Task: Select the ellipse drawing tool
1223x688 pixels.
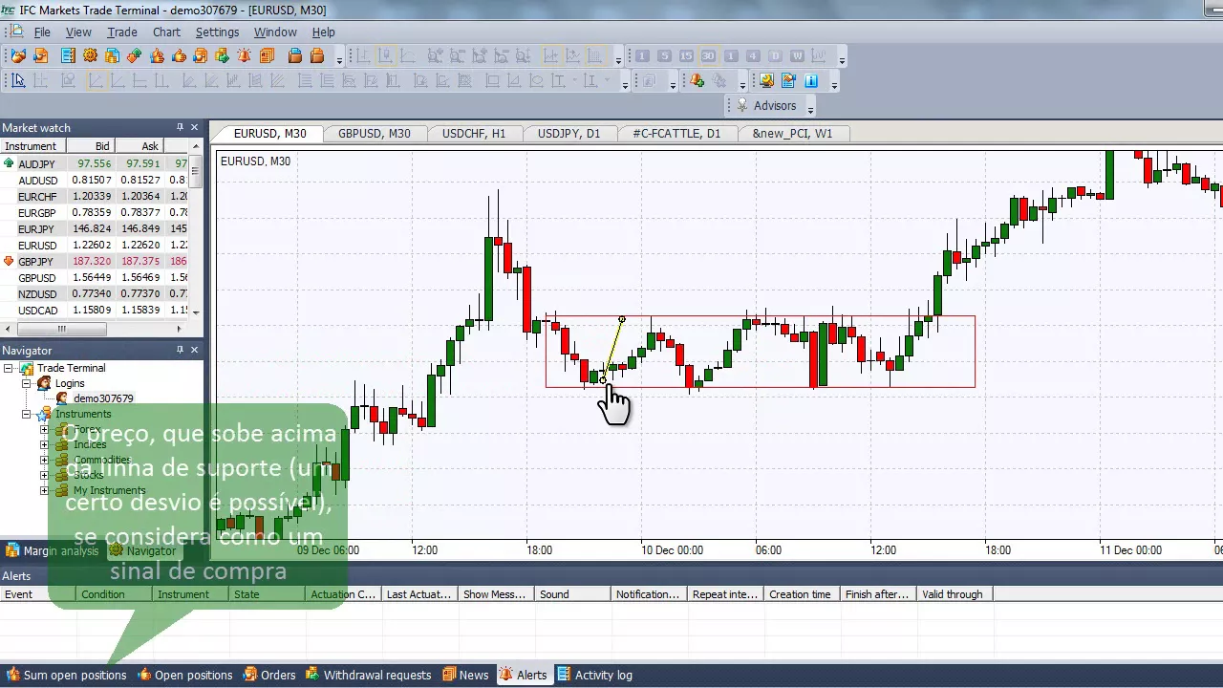Action: (536, 80)
